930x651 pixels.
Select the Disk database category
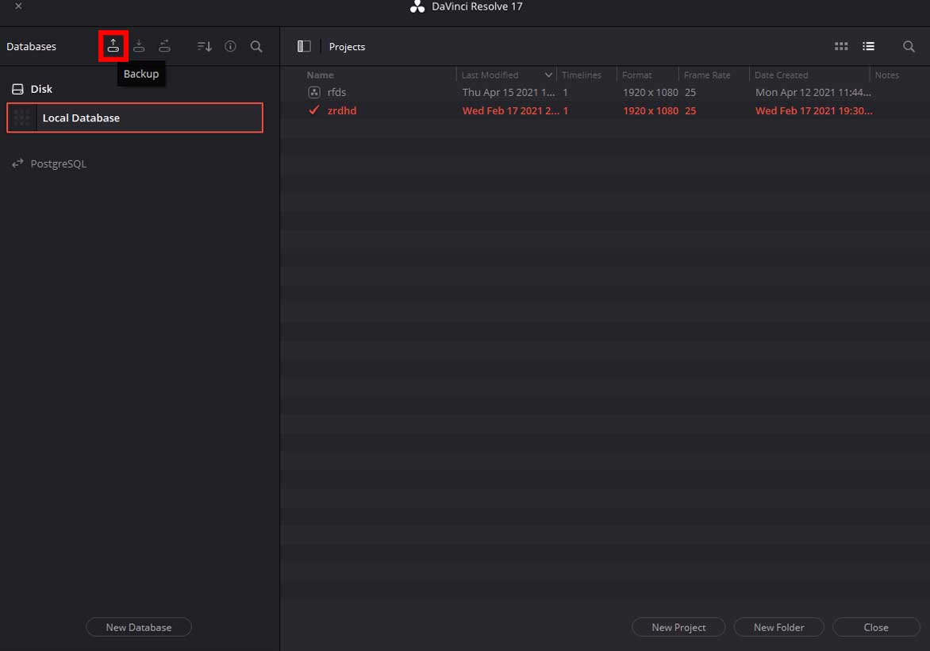click(41, 89)
